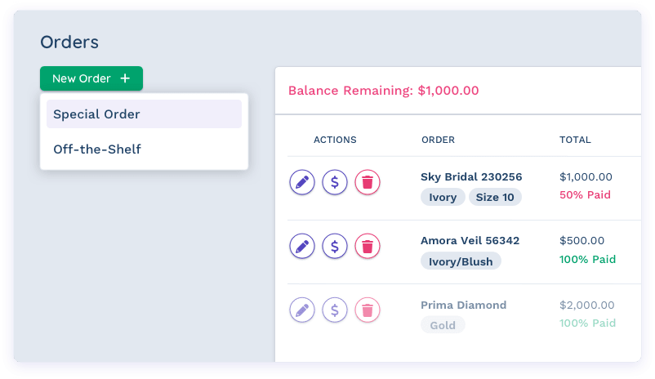Open payment dollar icon for Sky Bridal 230256
Viewport: 655px width, 379px height.
click(335, 181)
